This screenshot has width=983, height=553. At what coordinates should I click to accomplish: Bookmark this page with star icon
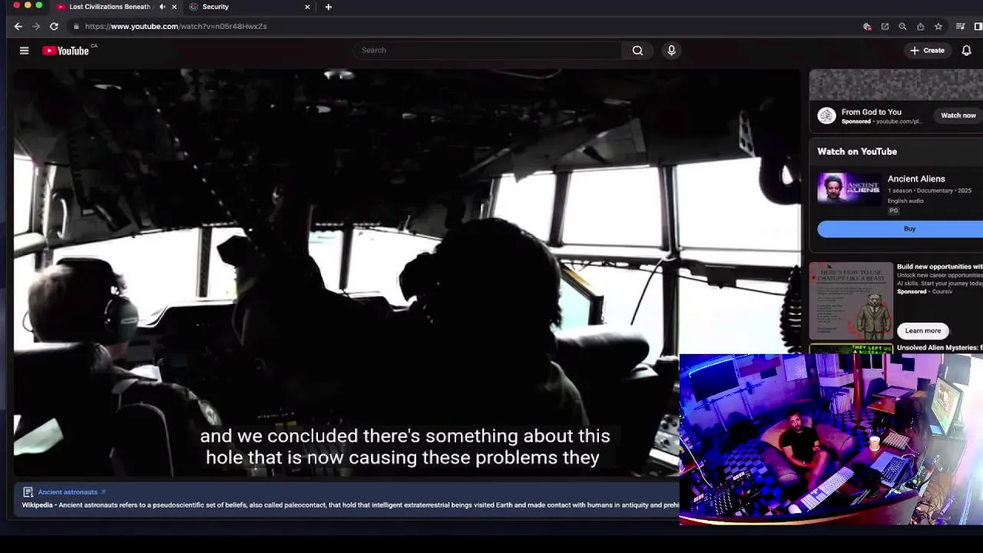click(938, 26)
